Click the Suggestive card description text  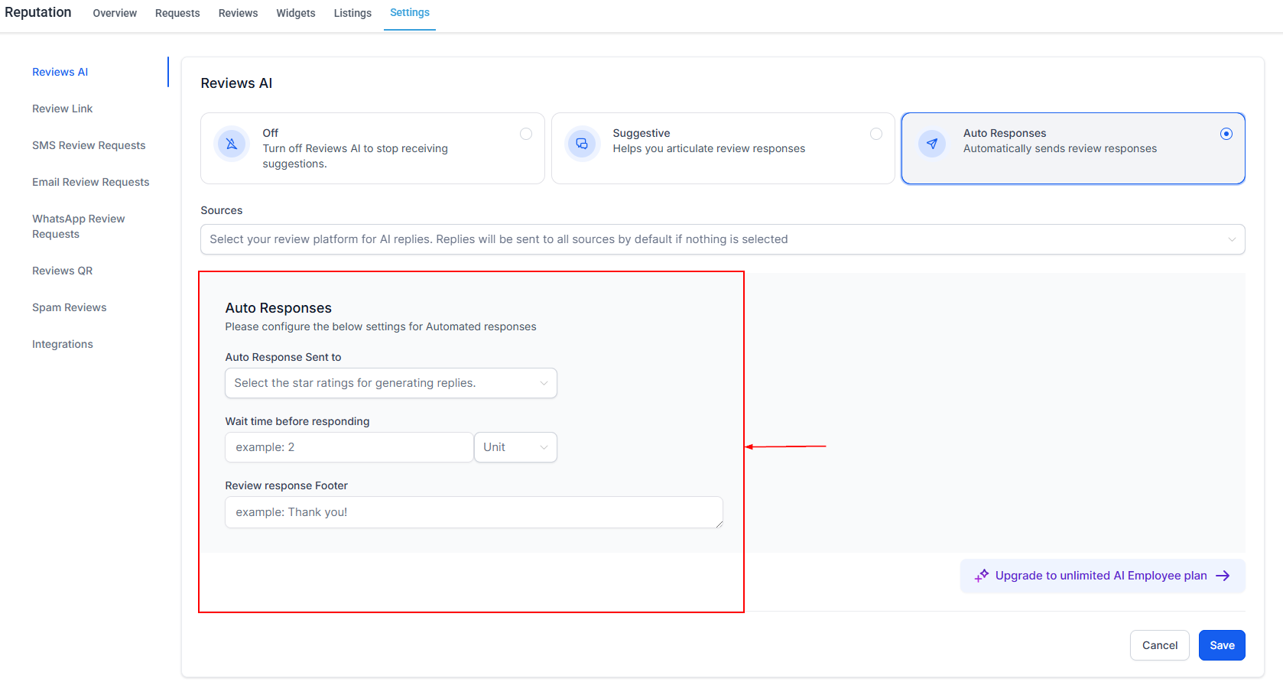pos(709,148)
